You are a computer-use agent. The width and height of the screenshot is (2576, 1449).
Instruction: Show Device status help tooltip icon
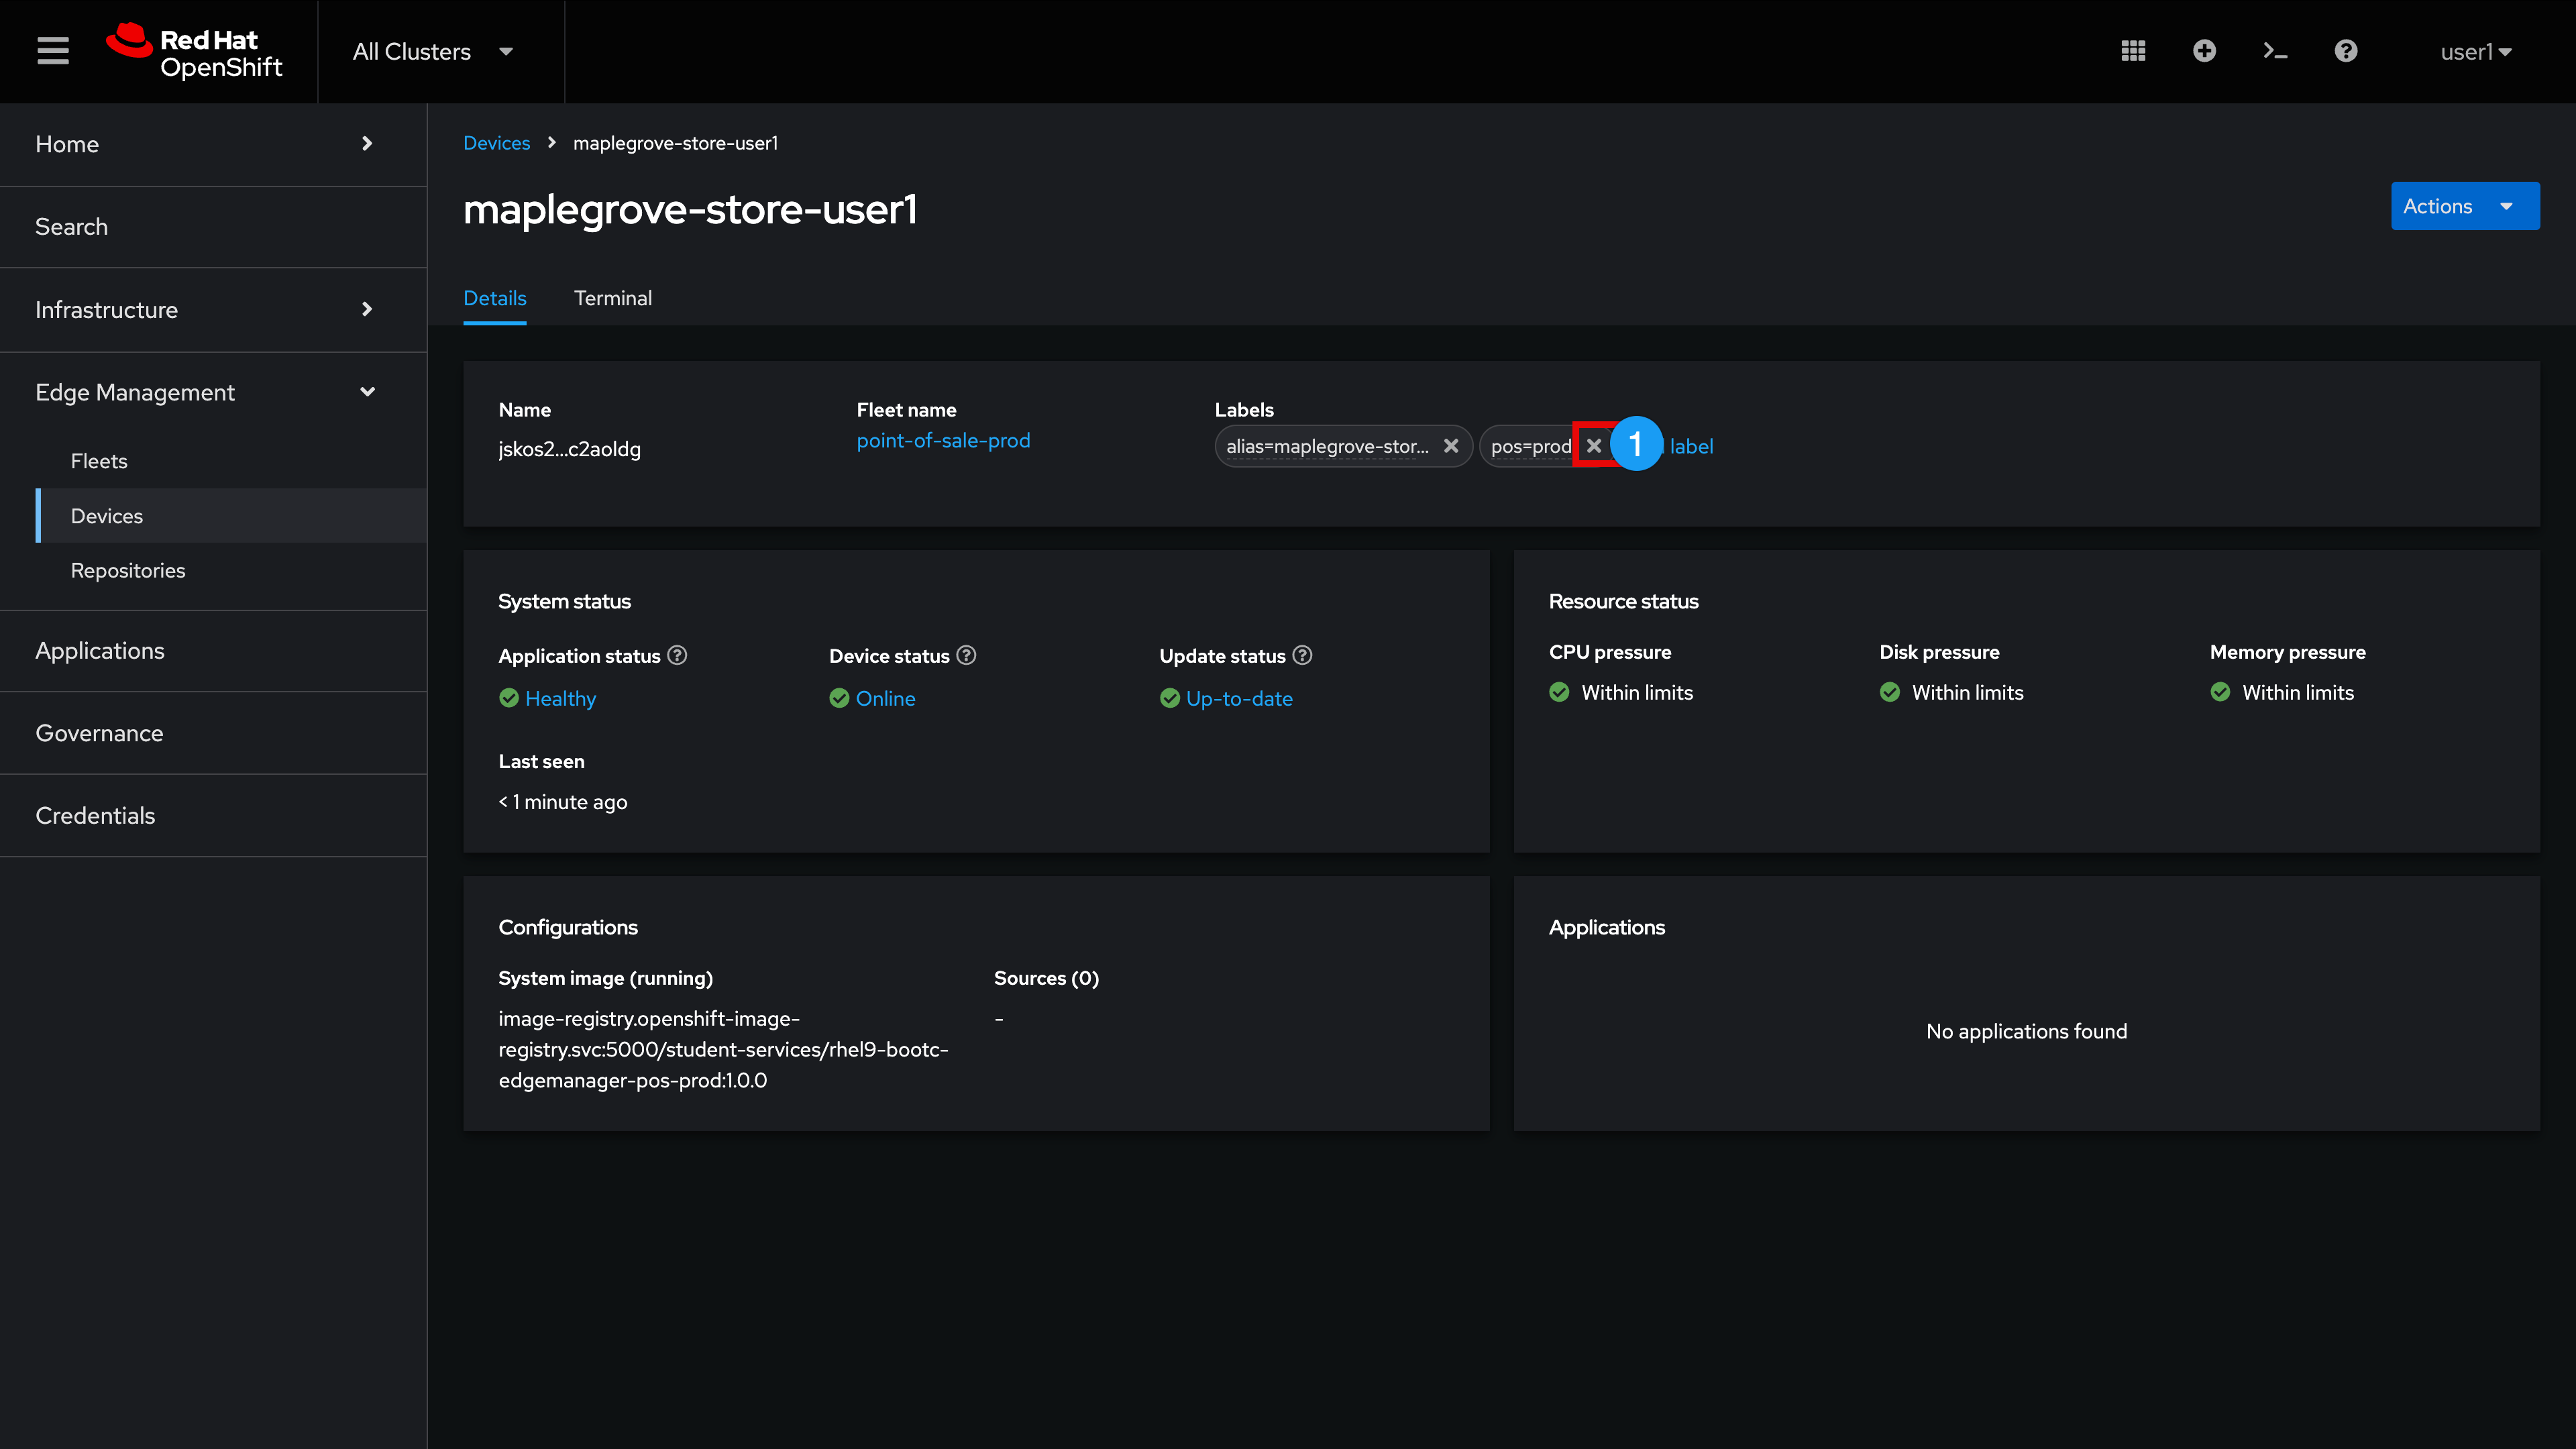click(x=966, y=655)
